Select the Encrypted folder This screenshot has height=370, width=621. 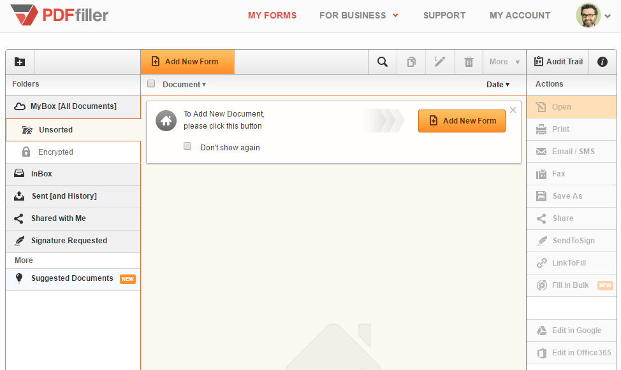(55, 152)
